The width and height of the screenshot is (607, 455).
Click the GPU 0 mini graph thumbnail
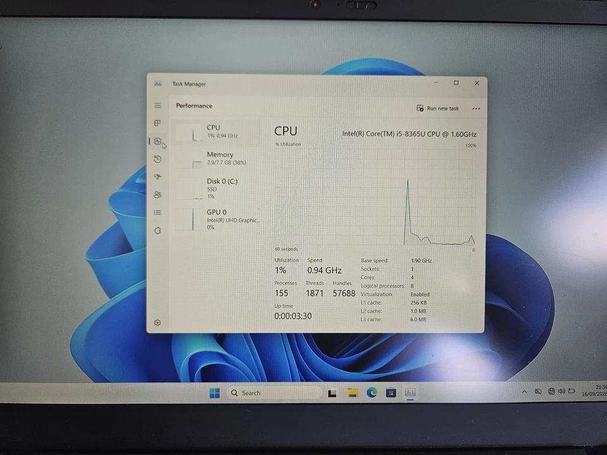(188, 219)
